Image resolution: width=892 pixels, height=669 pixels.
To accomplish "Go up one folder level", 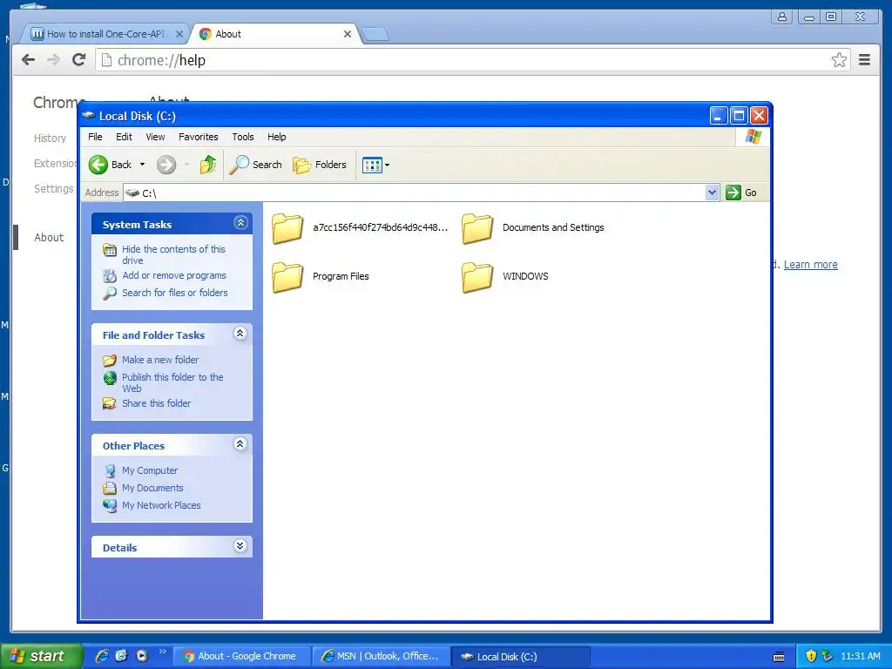I will [207, 165].
